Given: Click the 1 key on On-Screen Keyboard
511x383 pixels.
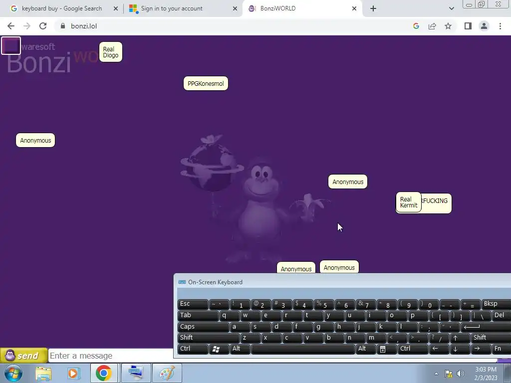Looking at the screenshot, I should pos(240,304).
